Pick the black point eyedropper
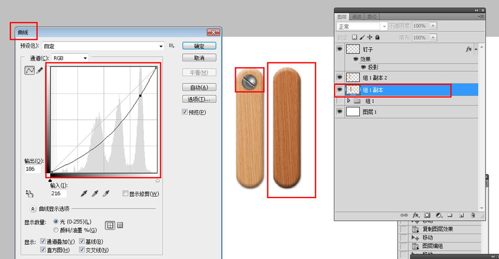The image size is (499, 259). pos(84,193)
